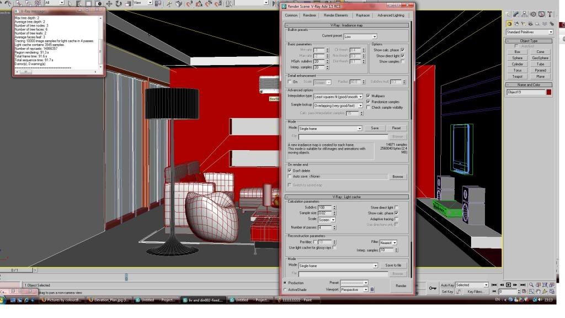
Task: Click the red object color swatch
Action: pyautogui.click(x=548, y=92)
